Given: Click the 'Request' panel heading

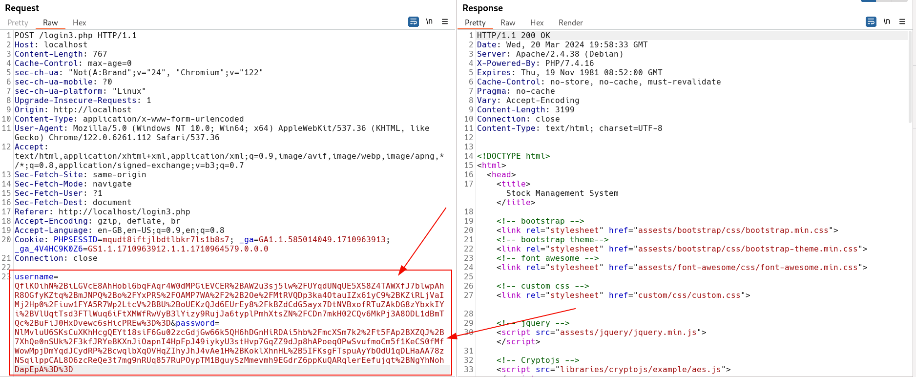Looking at the screenshot, I should 22,8.
